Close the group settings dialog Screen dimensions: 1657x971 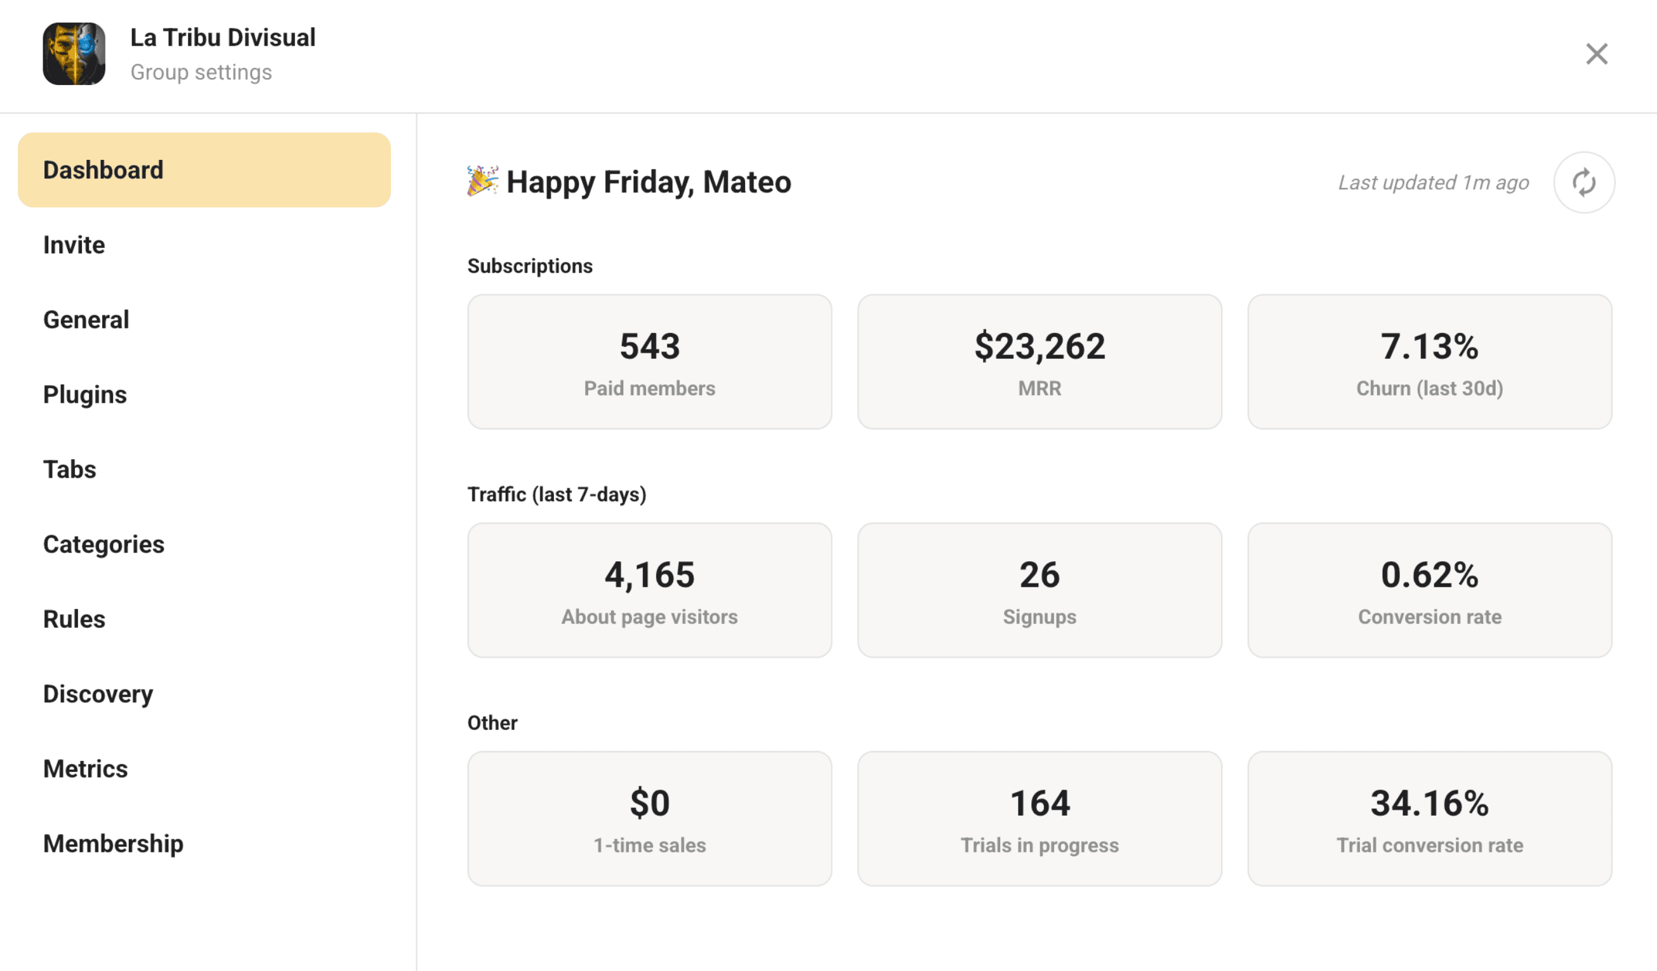(1596, 54)
